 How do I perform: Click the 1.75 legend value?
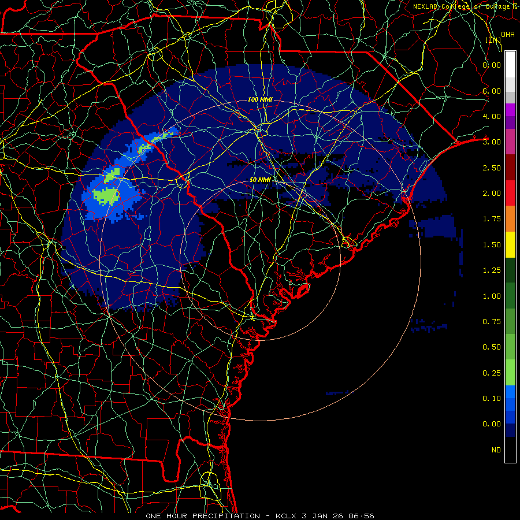point(492,219)
